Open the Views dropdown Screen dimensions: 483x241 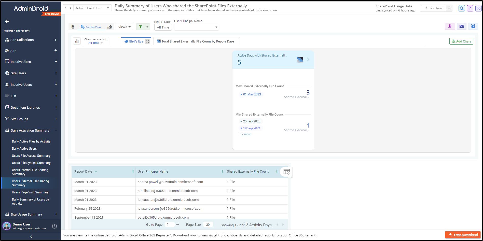[124, 27]
